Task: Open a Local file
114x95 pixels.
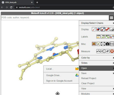Action: 61,69
